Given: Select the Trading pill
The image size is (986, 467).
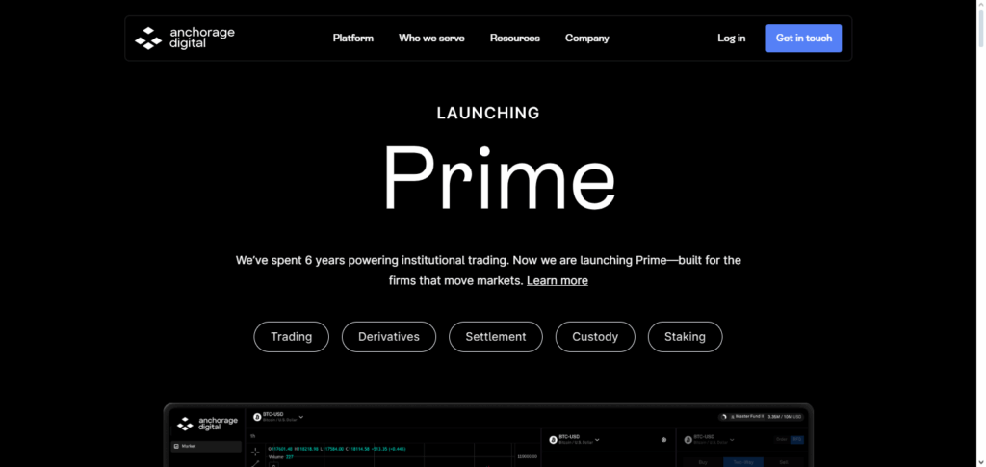Looking at the screenshot, I should (291, 337).
